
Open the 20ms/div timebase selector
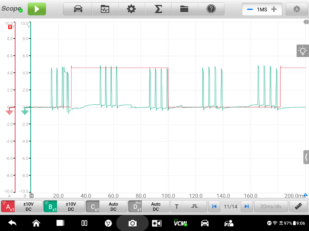[x=271, y=207]
